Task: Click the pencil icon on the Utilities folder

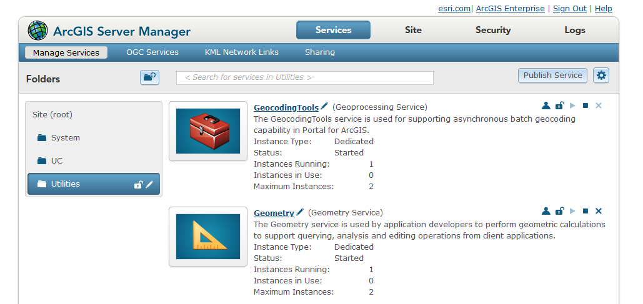Action: point(149,184)
